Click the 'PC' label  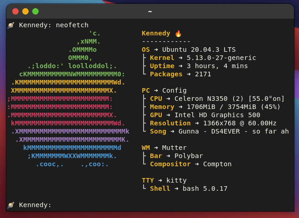point(146,90)
